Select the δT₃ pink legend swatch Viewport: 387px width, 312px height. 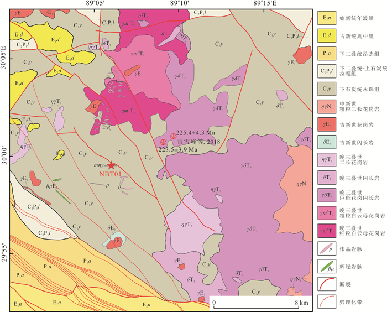point(327,178)
